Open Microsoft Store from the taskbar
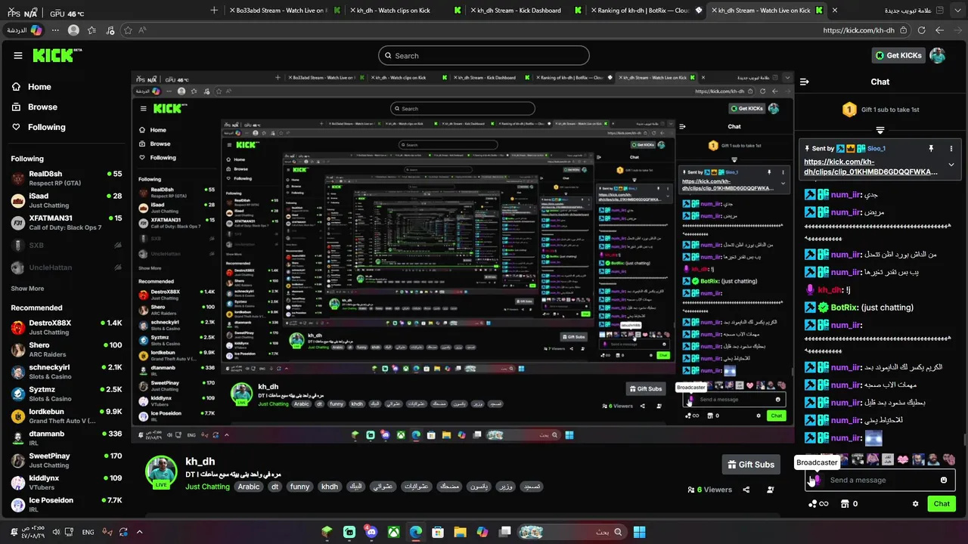This screenshot has width=968, height=544. [438, 532]
